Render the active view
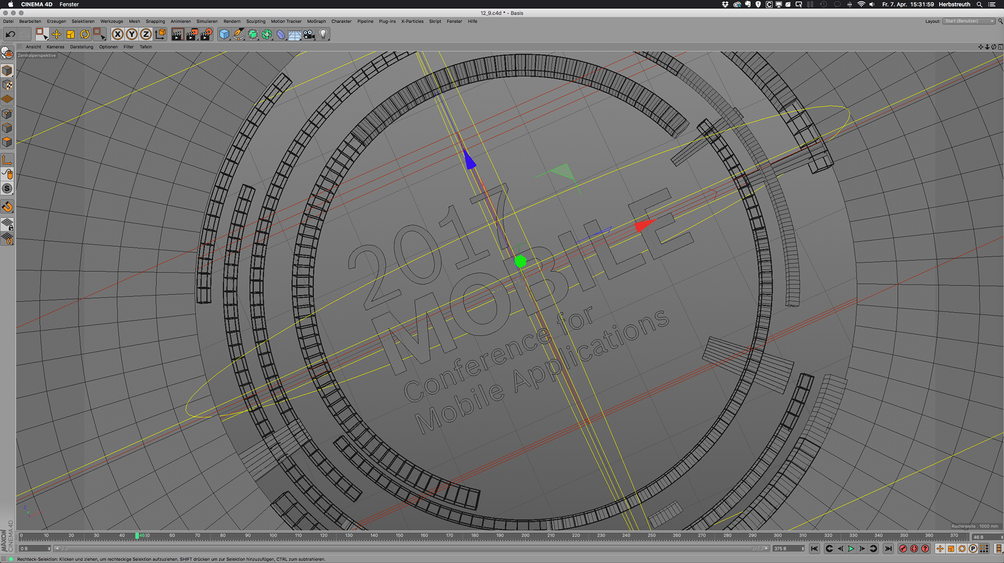Screen dimensions: 1004x563 [x=177, y=35]
